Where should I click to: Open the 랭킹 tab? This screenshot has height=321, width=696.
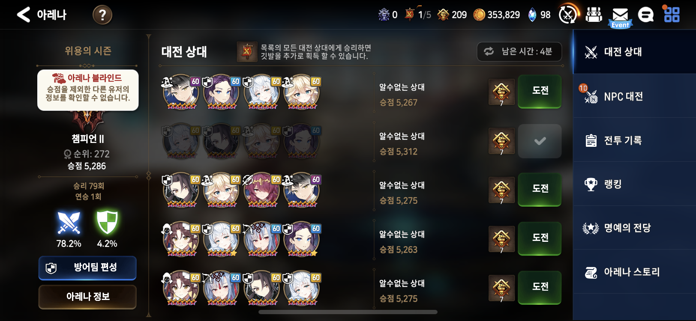(x=634, y=184)
